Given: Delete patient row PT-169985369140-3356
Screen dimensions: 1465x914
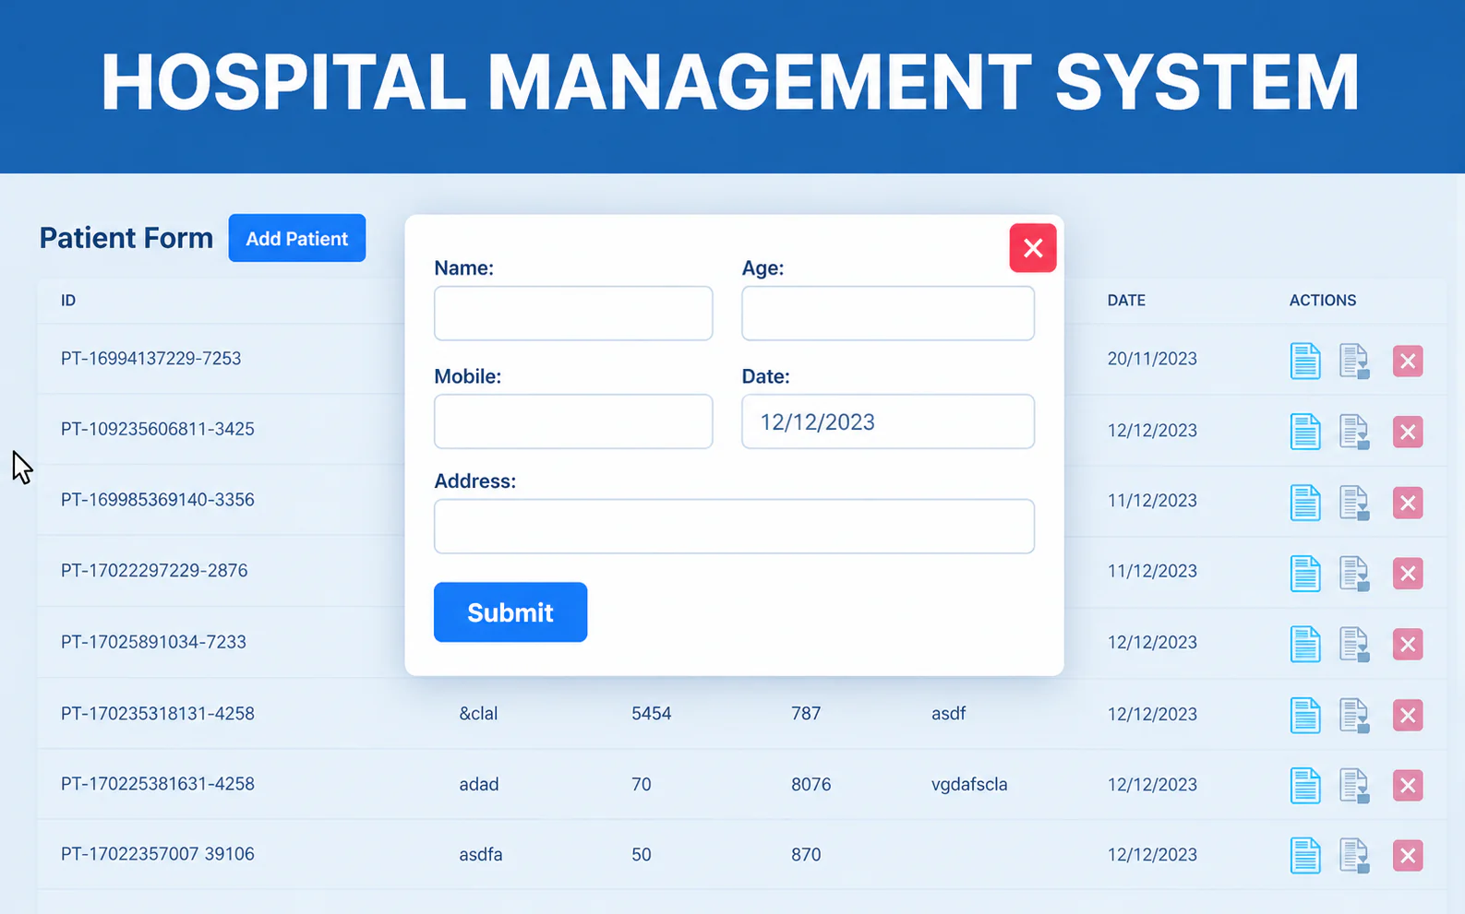Looking at the screenshot, I should tap(1408, 503).
